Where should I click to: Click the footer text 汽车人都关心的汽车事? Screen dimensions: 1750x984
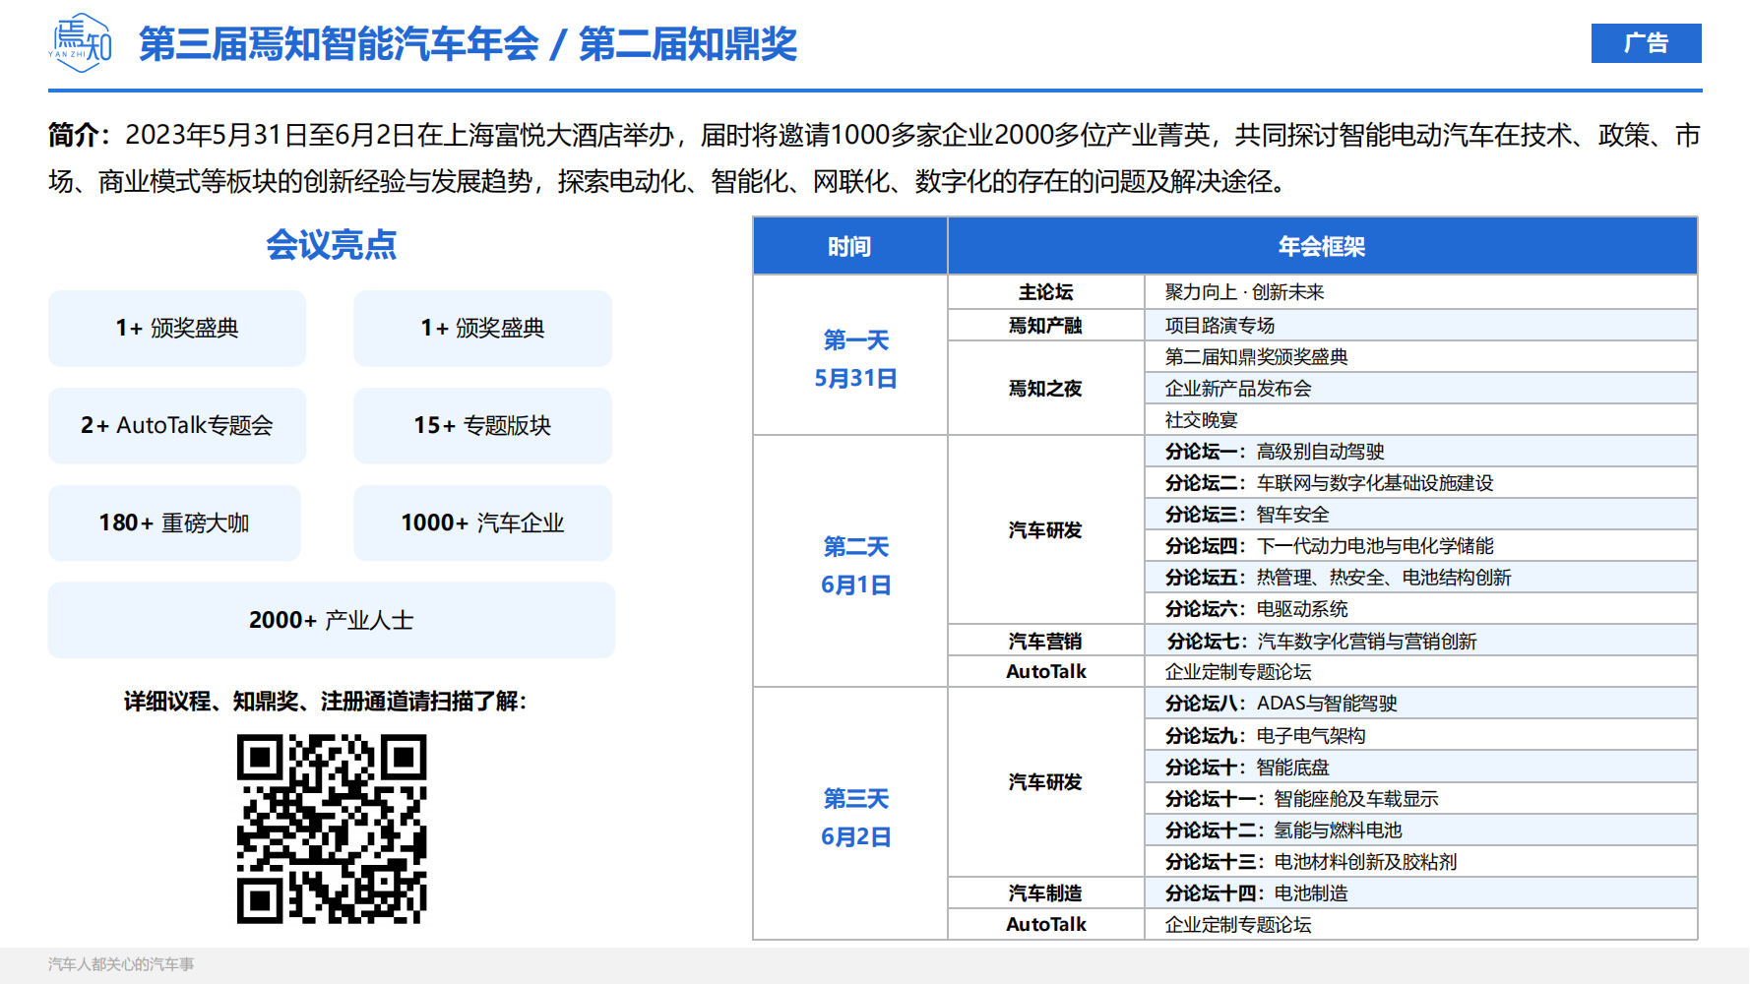coord(121,964)
